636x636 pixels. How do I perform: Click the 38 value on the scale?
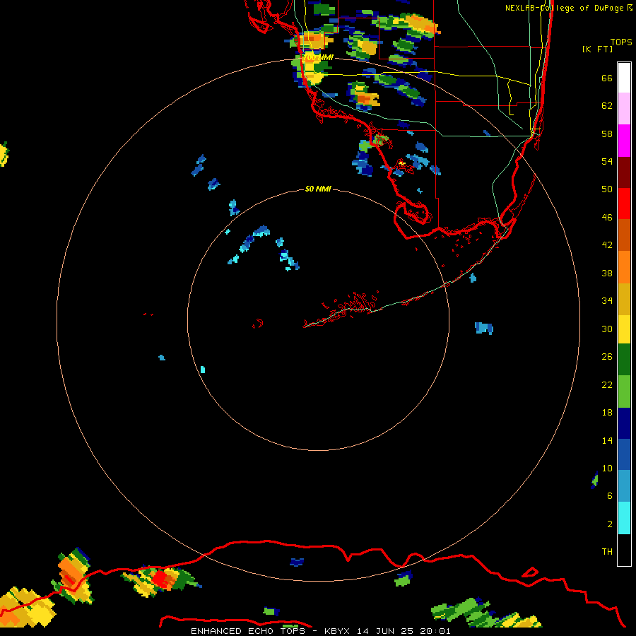click(x=607, y=273)
